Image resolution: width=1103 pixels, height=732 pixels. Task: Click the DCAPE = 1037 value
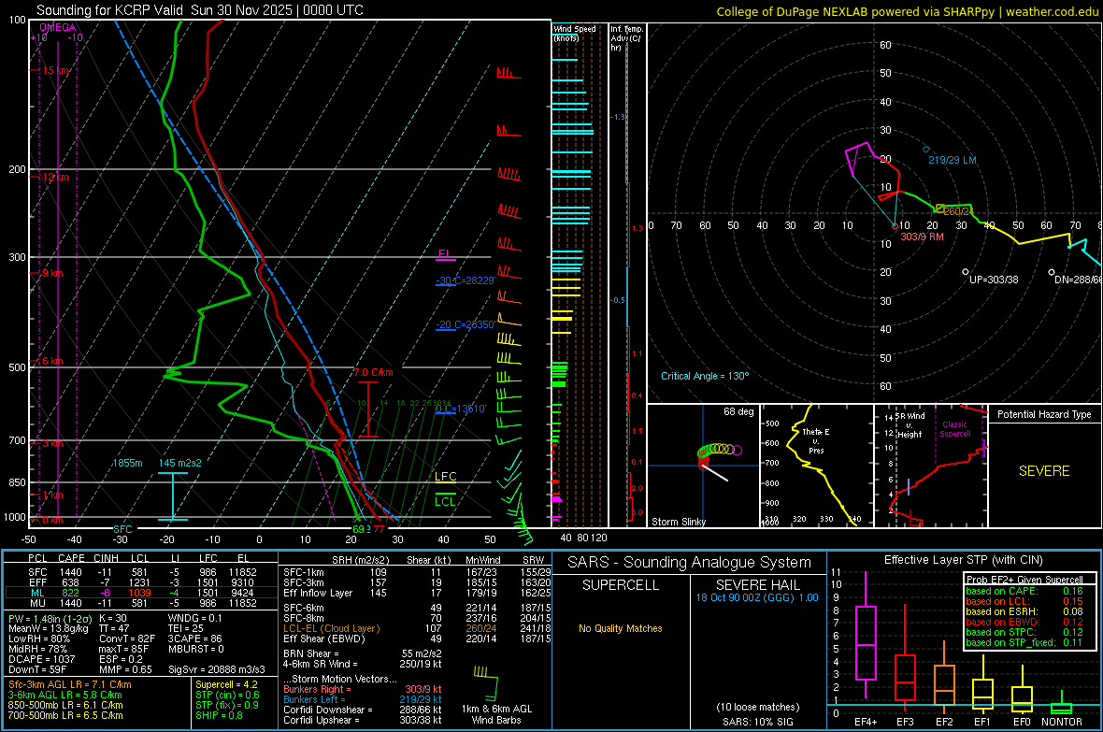point(41,659)
